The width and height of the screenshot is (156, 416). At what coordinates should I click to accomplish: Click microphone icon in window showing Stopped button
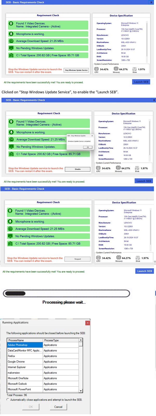10,222
